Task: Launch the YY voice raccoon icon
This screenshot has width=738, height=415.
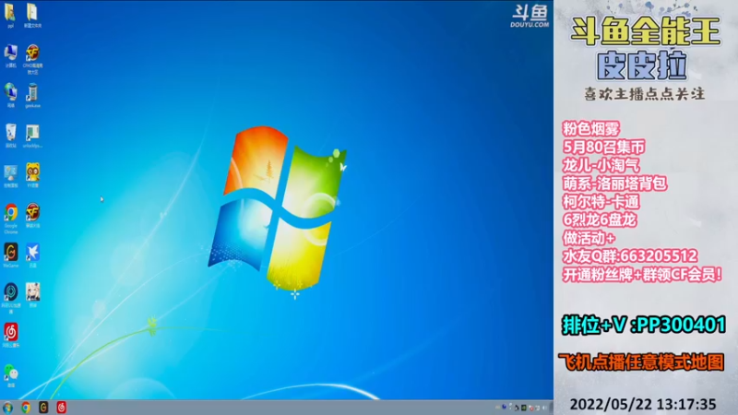Action: pos(32,175)
